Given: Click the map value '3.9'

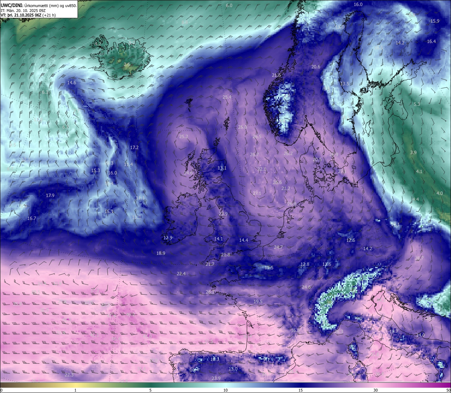Looking at the screenshot, I should pos(413,153).
